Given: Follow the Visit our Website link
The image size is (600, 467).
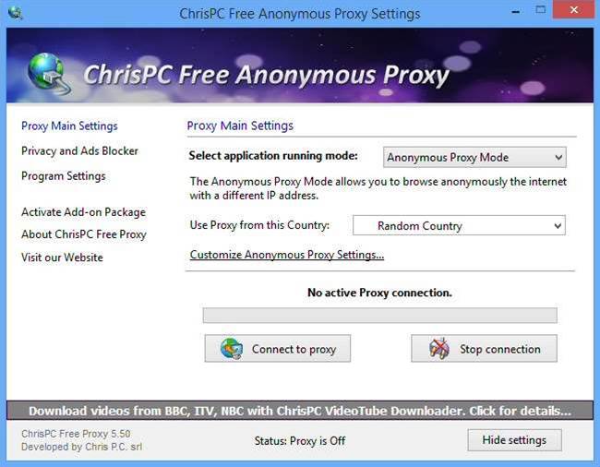Looking at the screenshot, I should tap(62, 257).
